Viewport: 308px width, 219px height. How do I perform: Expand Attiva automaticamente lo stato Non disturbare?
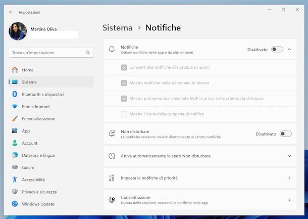[289, 156]
